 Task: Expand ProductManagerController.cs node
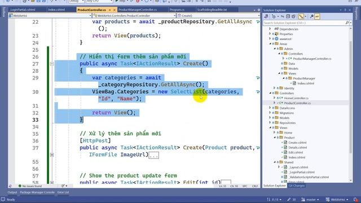[283, 59]
